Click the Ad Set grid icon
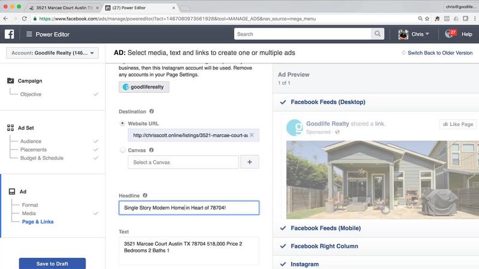Screen dimensions: 479x269 (x=10, y=128)
